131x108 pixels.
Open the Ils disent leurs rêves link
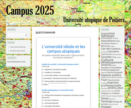tap(18, 51)
